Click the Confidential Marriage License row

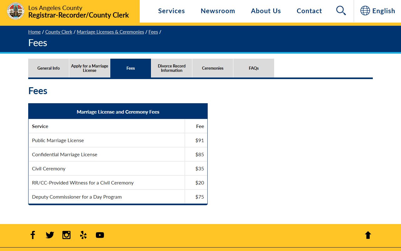point(118,154)
